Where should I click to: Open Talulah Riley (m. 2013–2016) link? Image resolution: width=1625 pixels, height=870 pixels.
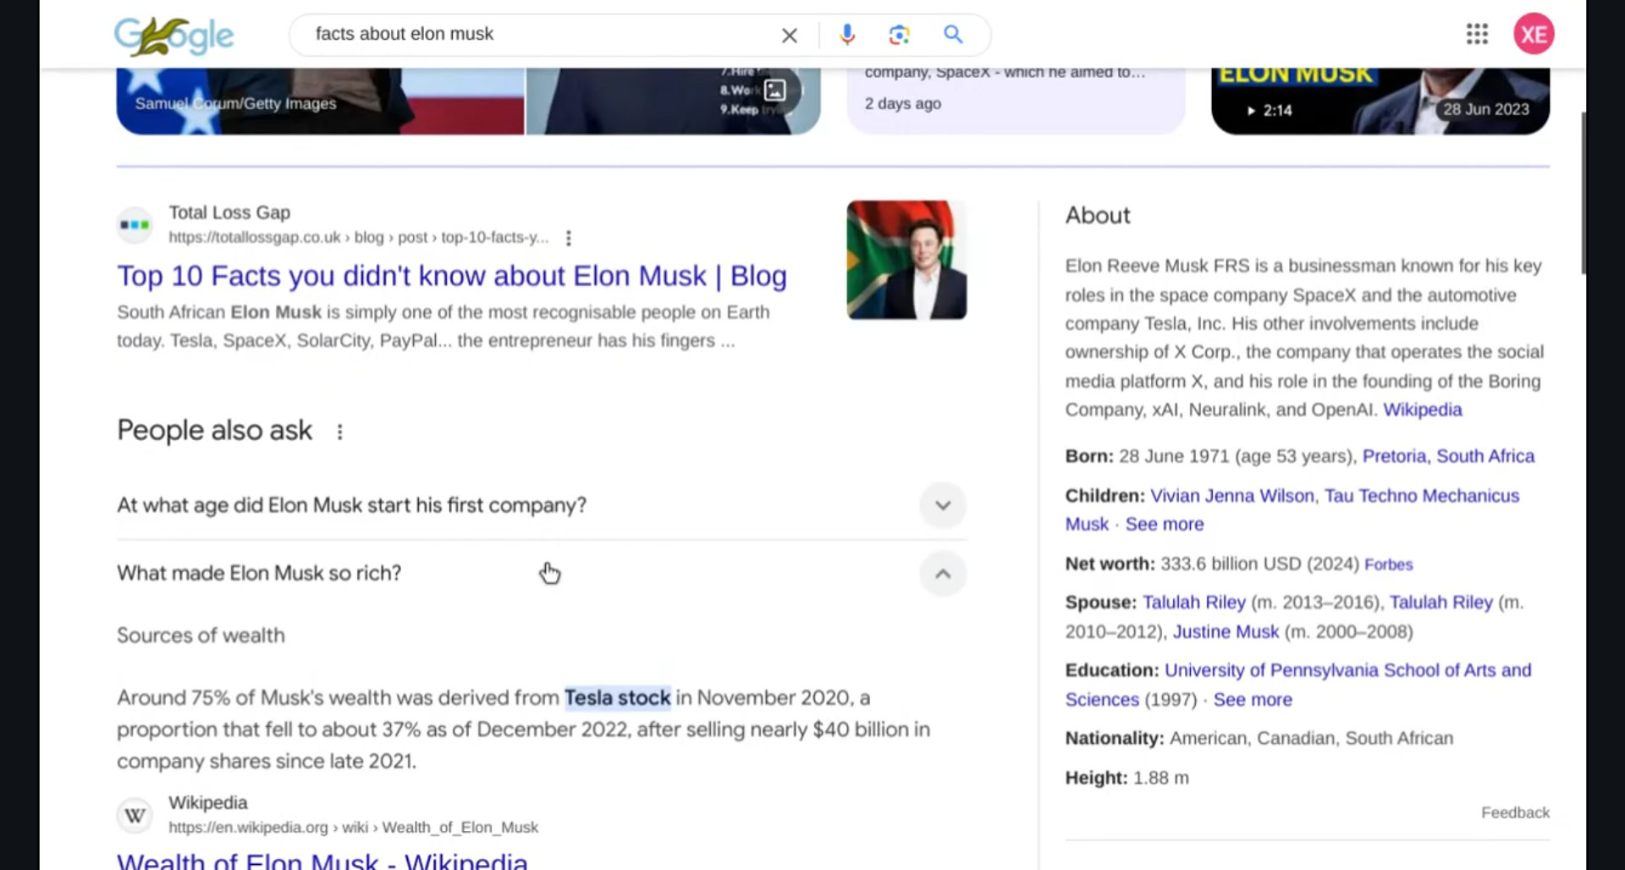[x=1193, y=603]
